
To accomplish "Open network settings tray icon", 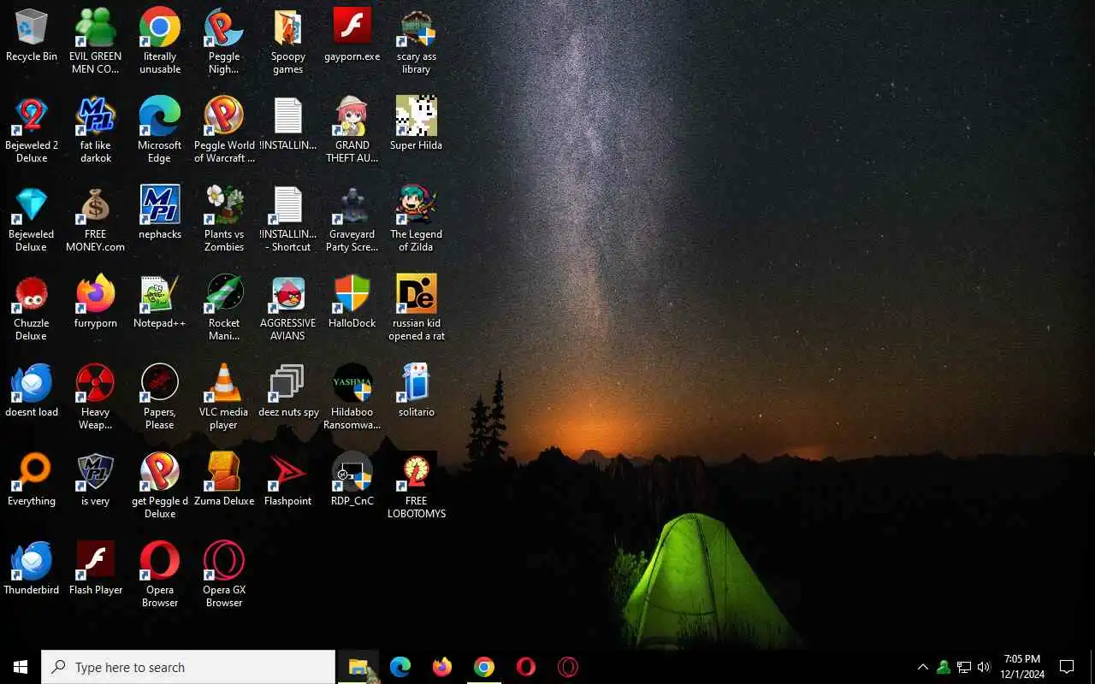I will (964, 667).
